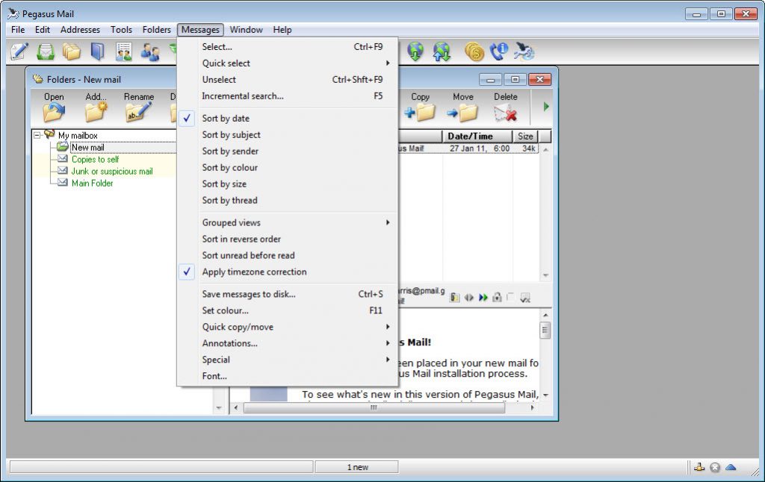765x482 pixels.
Task: Click the check-and-cross icon in preview toolbar
Action: tap(525, 298)
